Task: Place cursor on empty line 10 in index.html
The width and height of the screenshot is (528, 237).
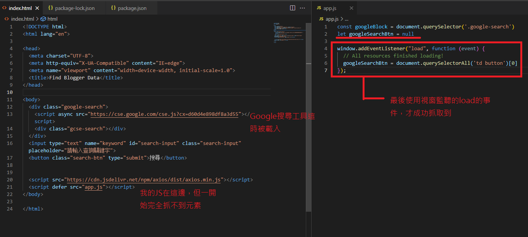Action: 115,92
